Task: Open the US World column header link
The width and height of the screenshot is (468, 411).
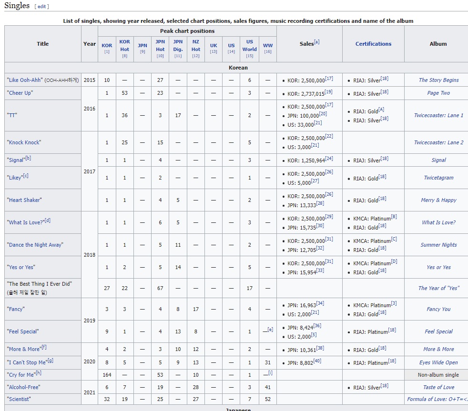Action: point(250,45)
